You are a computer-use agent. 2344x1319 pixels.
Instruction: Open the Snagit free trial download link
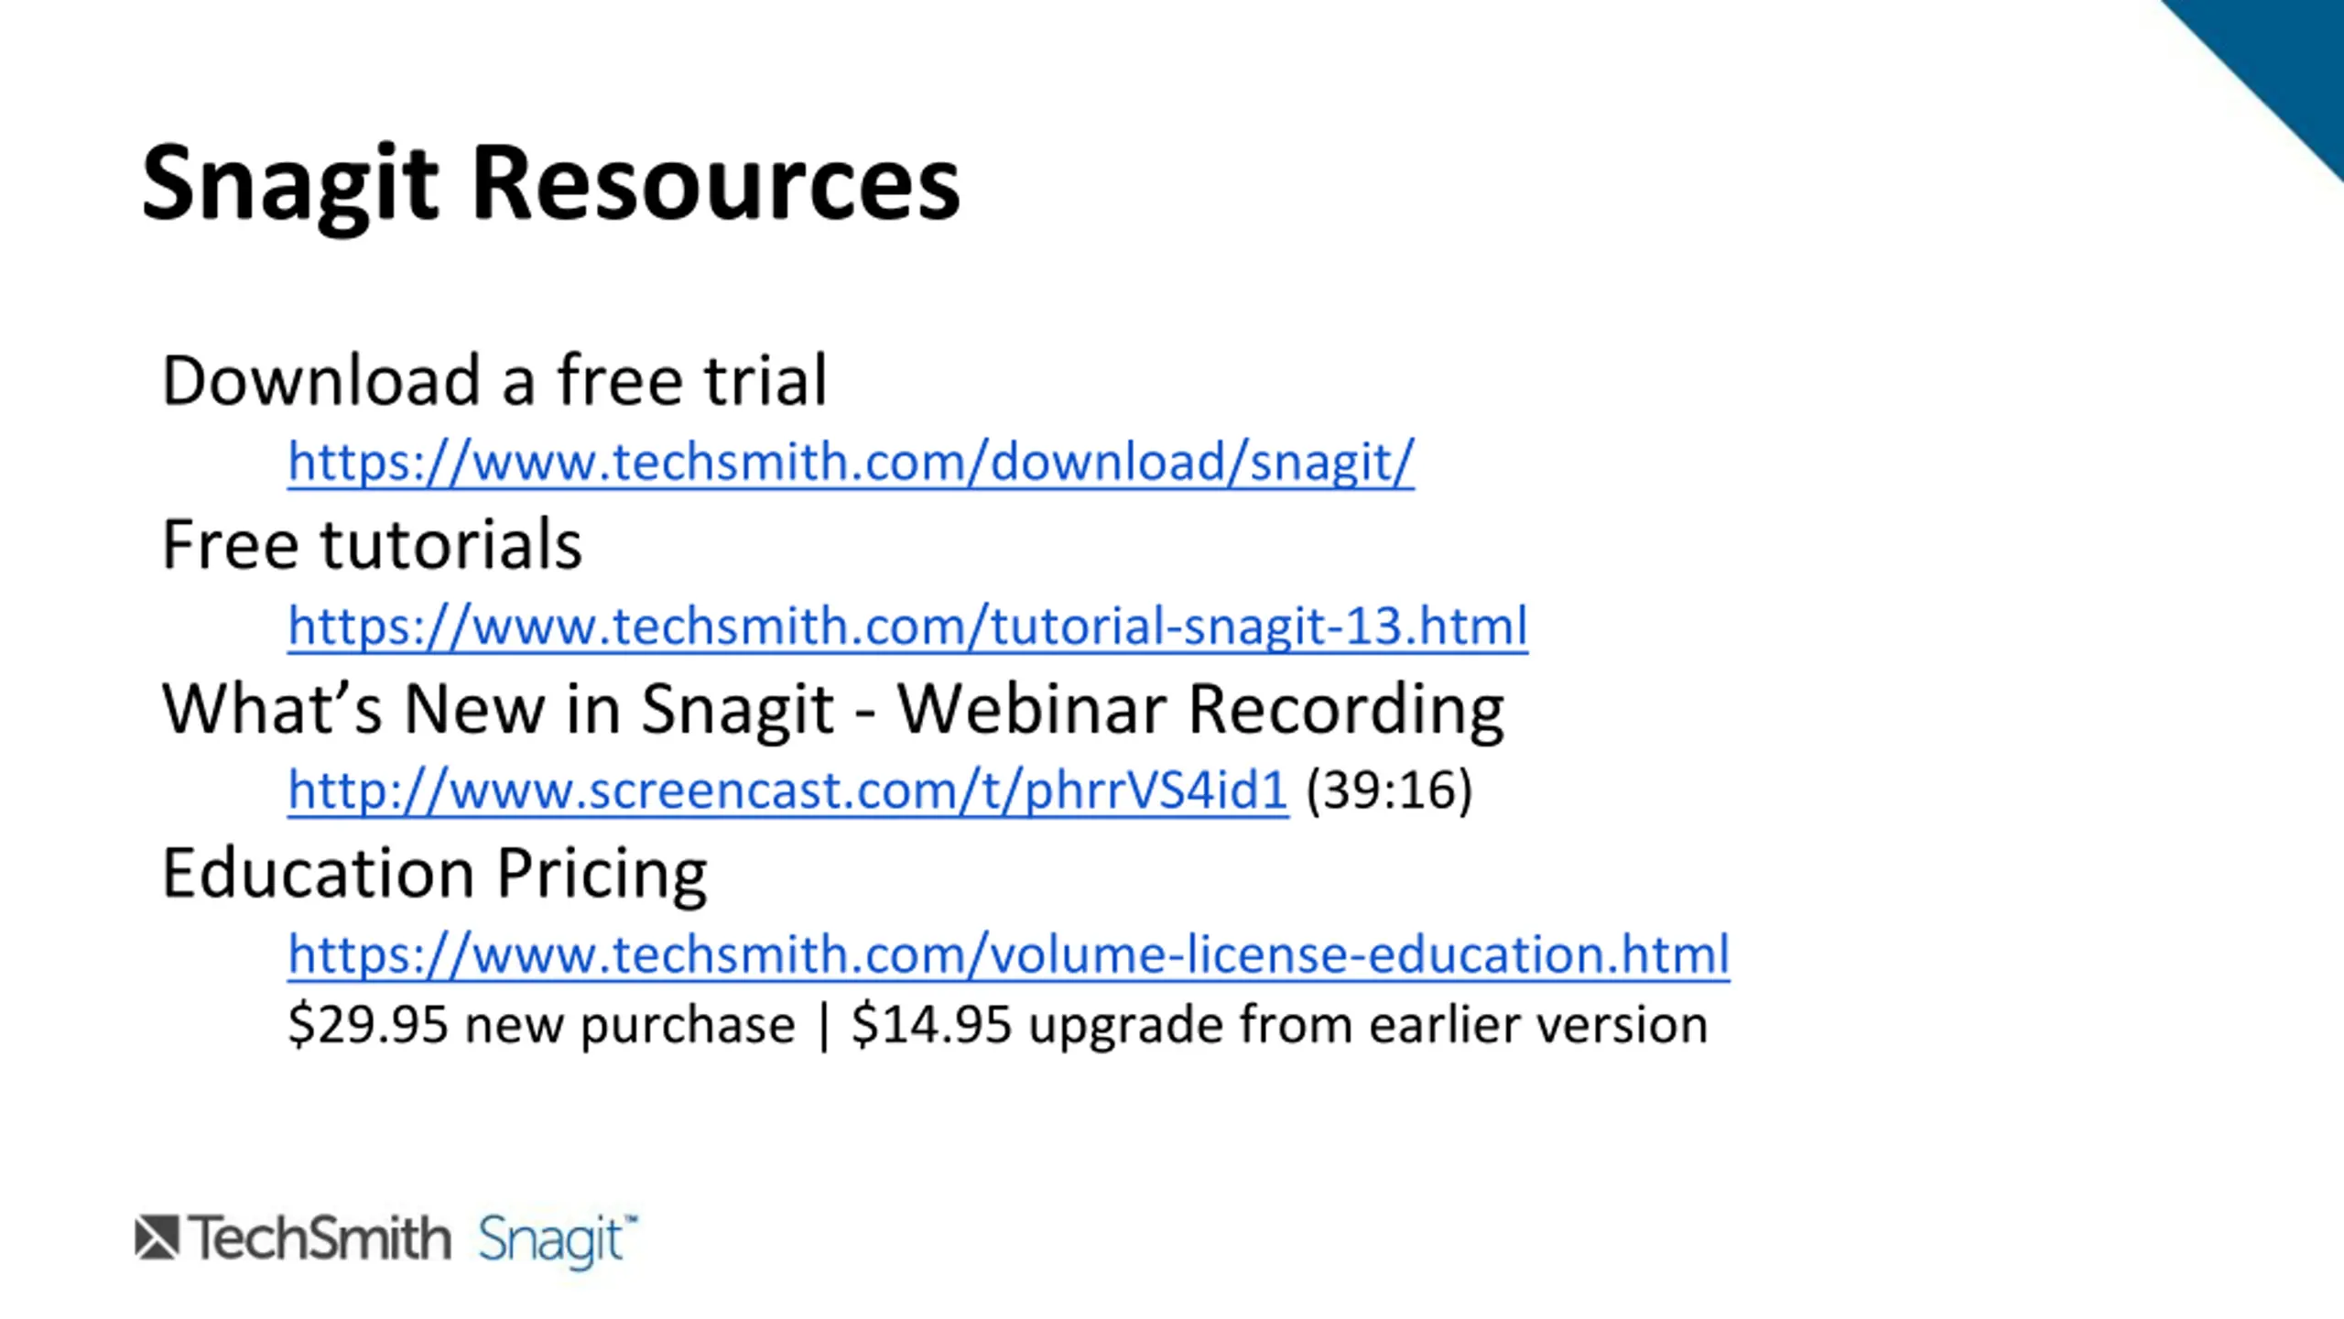(851, 462)
